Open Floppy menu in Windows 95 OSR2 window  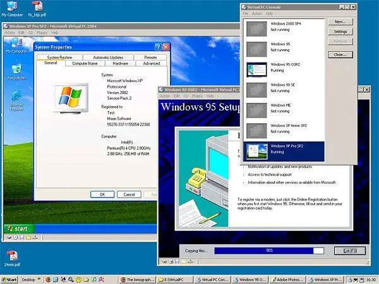point(197,96)
